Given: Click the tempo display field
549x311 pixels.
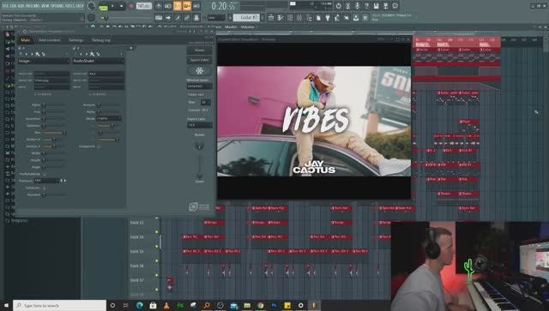Looking at the screenshot, I should point(144,6).
